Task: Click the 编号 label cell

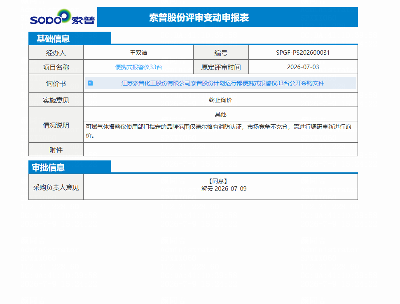Action: click(221, 53)
